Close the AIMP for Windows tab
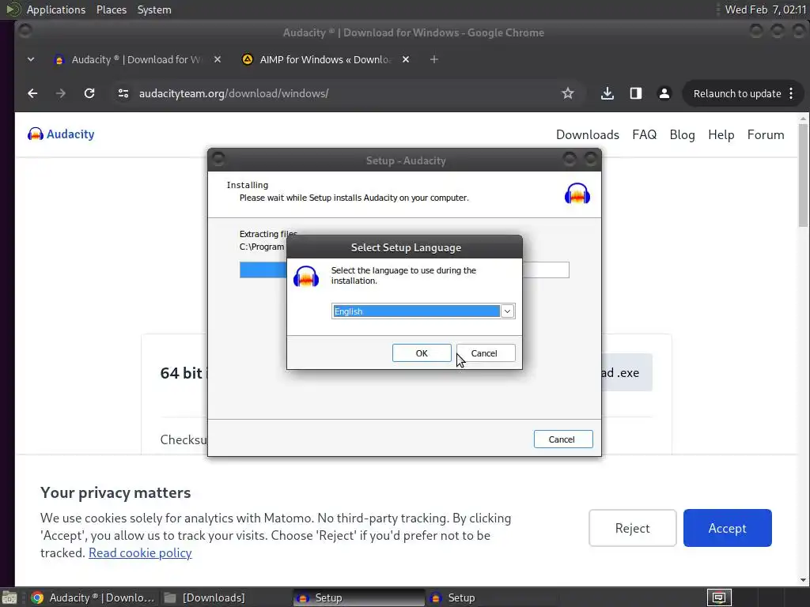 click(x=406, y=60)
